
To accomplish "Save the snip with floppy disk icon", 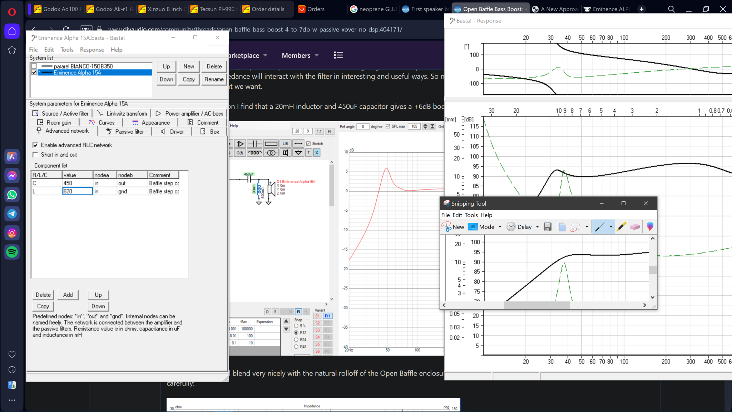I will click(x=547, y=227).
